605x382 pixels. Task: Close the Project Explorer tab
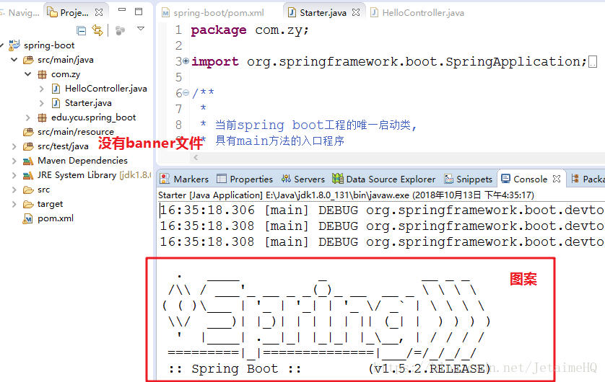[99, 12]
